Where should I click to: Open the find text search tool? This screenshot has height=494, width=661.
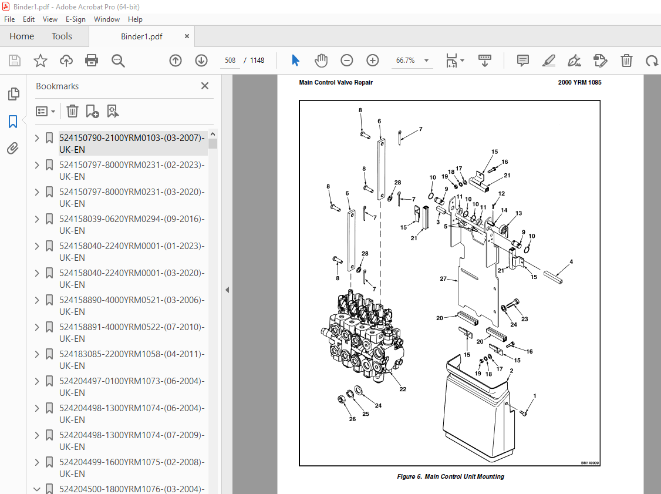click(x=118, y=61)
